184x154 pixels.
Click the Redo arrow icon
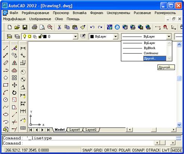(100, 27)
